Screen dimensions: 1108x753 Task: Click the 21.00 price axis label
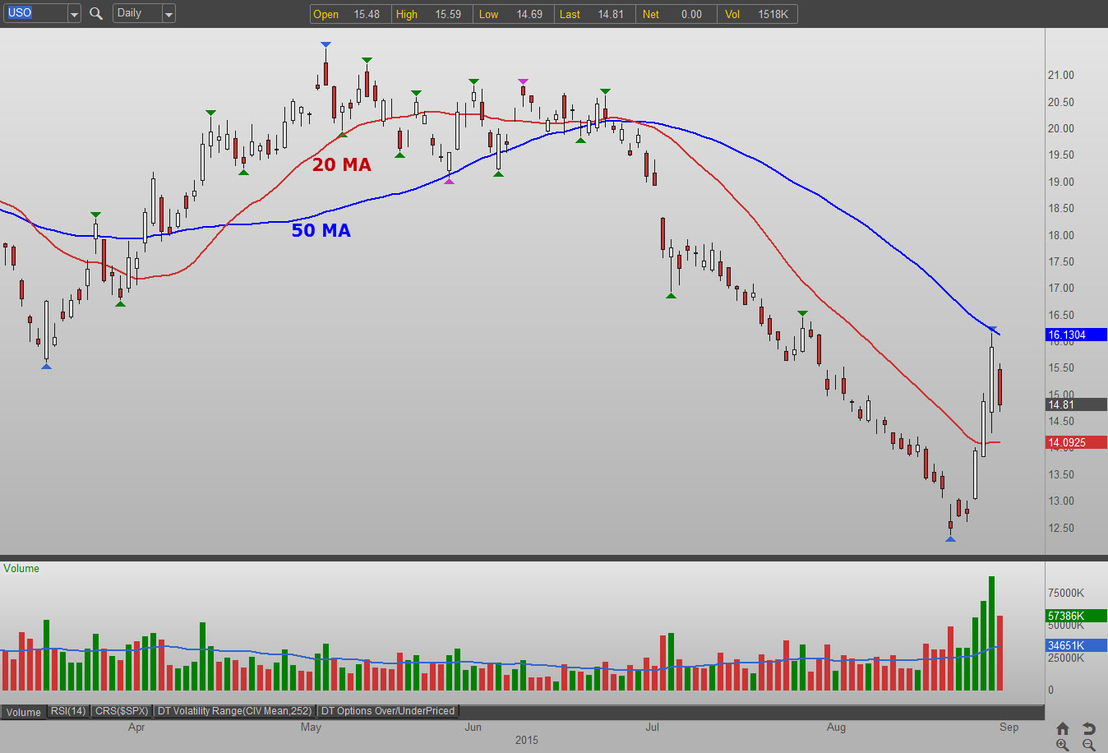(x=1060, y=75)
